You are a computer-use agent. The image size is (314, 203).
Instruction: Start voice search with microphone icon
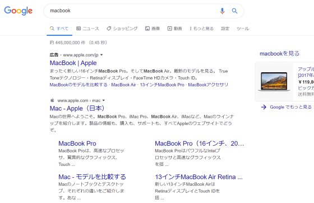222,11
